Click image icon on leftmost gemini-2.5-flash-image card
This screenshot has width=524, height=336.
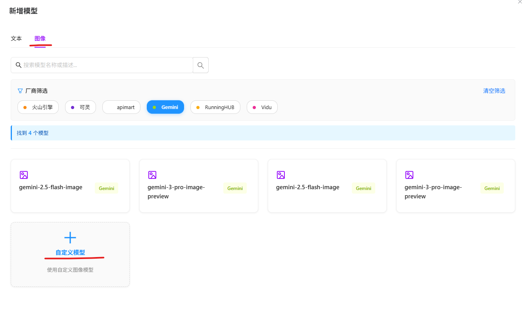tap(24, 175)
